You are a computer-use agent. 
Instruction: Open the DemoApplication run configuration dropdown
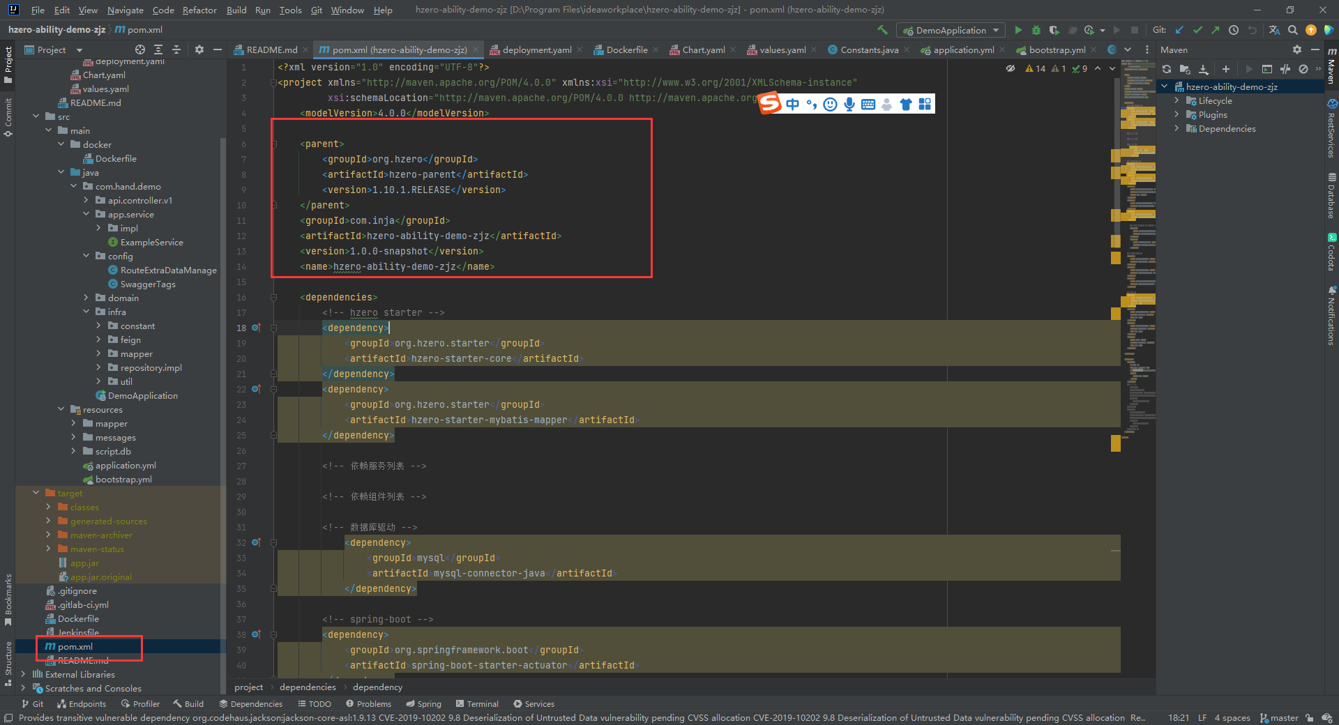tap(951, 30)
